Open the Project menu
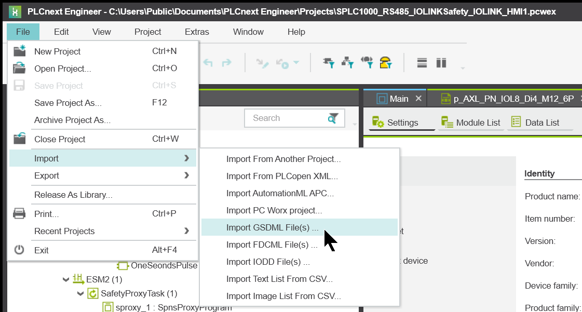 (148, 32)
